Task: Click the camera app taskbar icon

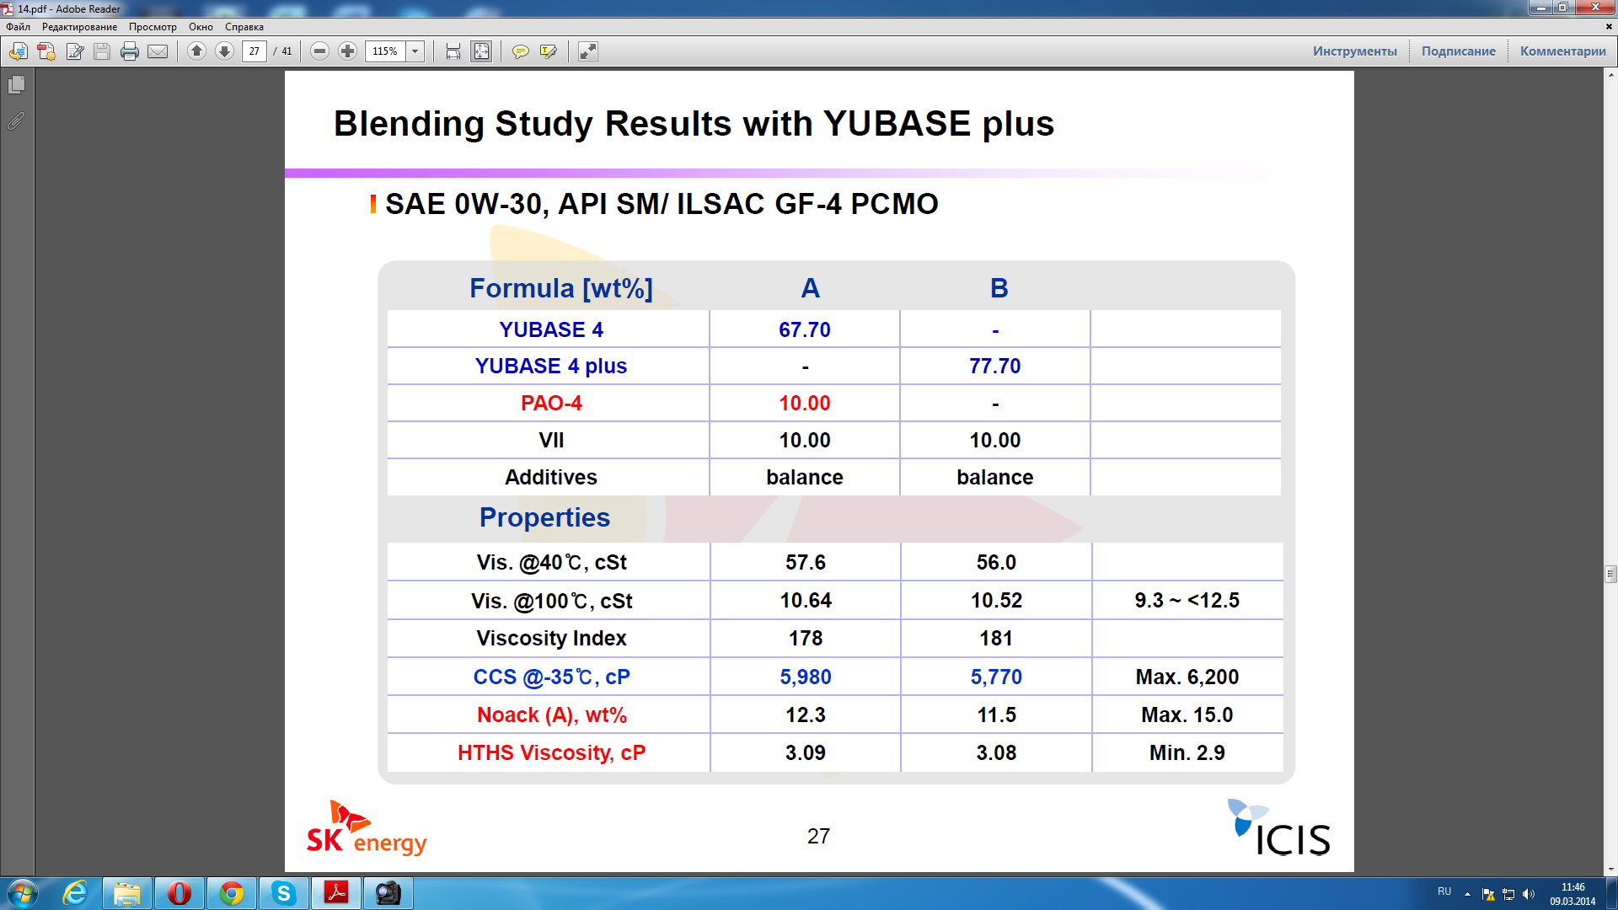Action: point(388,892)
